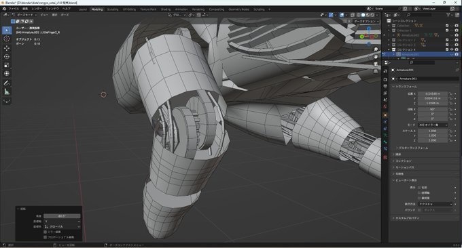This screenshot has width=462, height=248.
Task: Toggle the ミラー編集 checkbox in rotate panel
Action: tap(45, 232)
